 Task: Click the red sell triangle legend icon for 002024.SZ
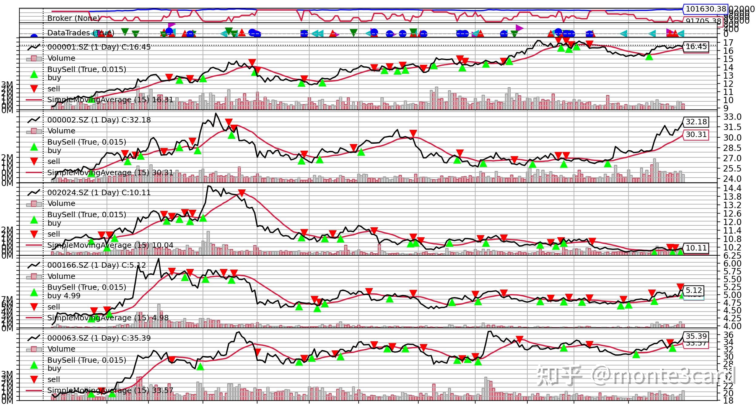34,234
